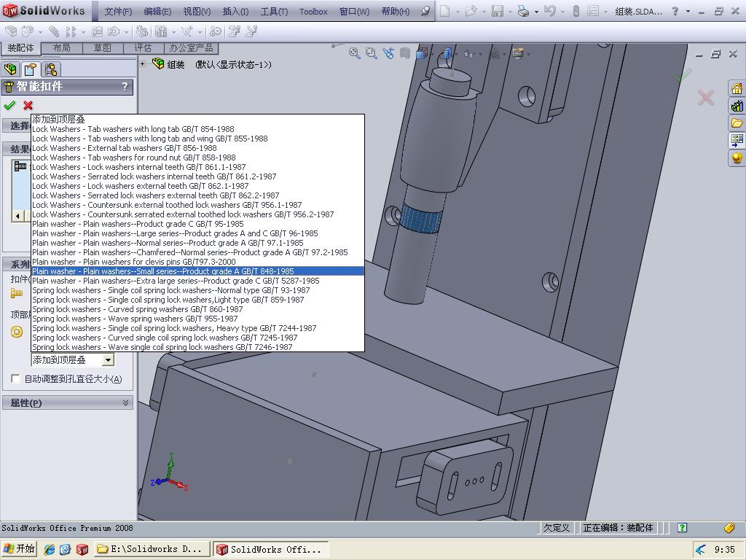Click the Print icon

[x=523, y=11]
